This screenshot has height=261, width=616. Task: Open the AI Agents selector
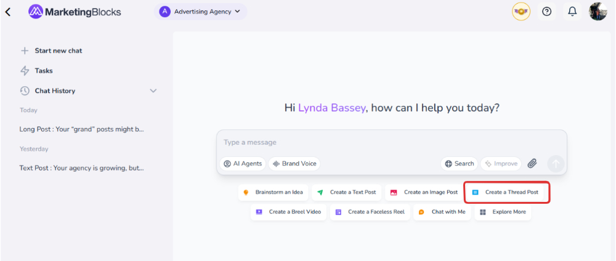click(243, 164)
